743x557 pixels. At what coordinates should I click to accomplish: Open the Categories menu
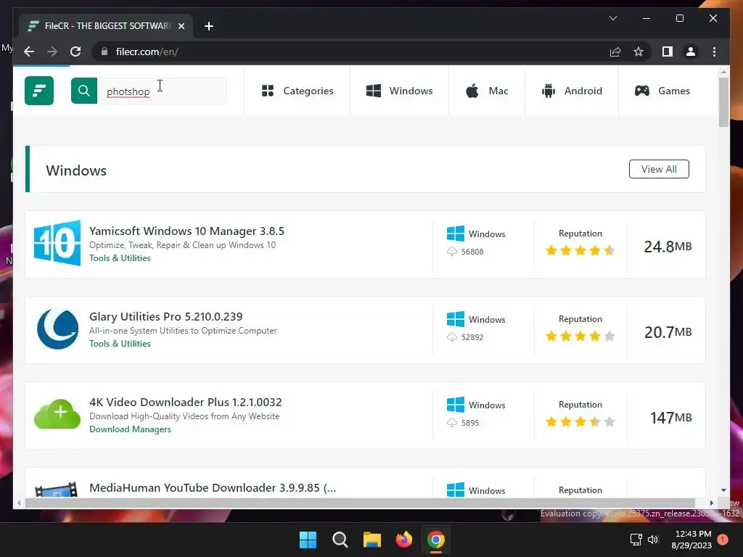click(x=297, y=91)
